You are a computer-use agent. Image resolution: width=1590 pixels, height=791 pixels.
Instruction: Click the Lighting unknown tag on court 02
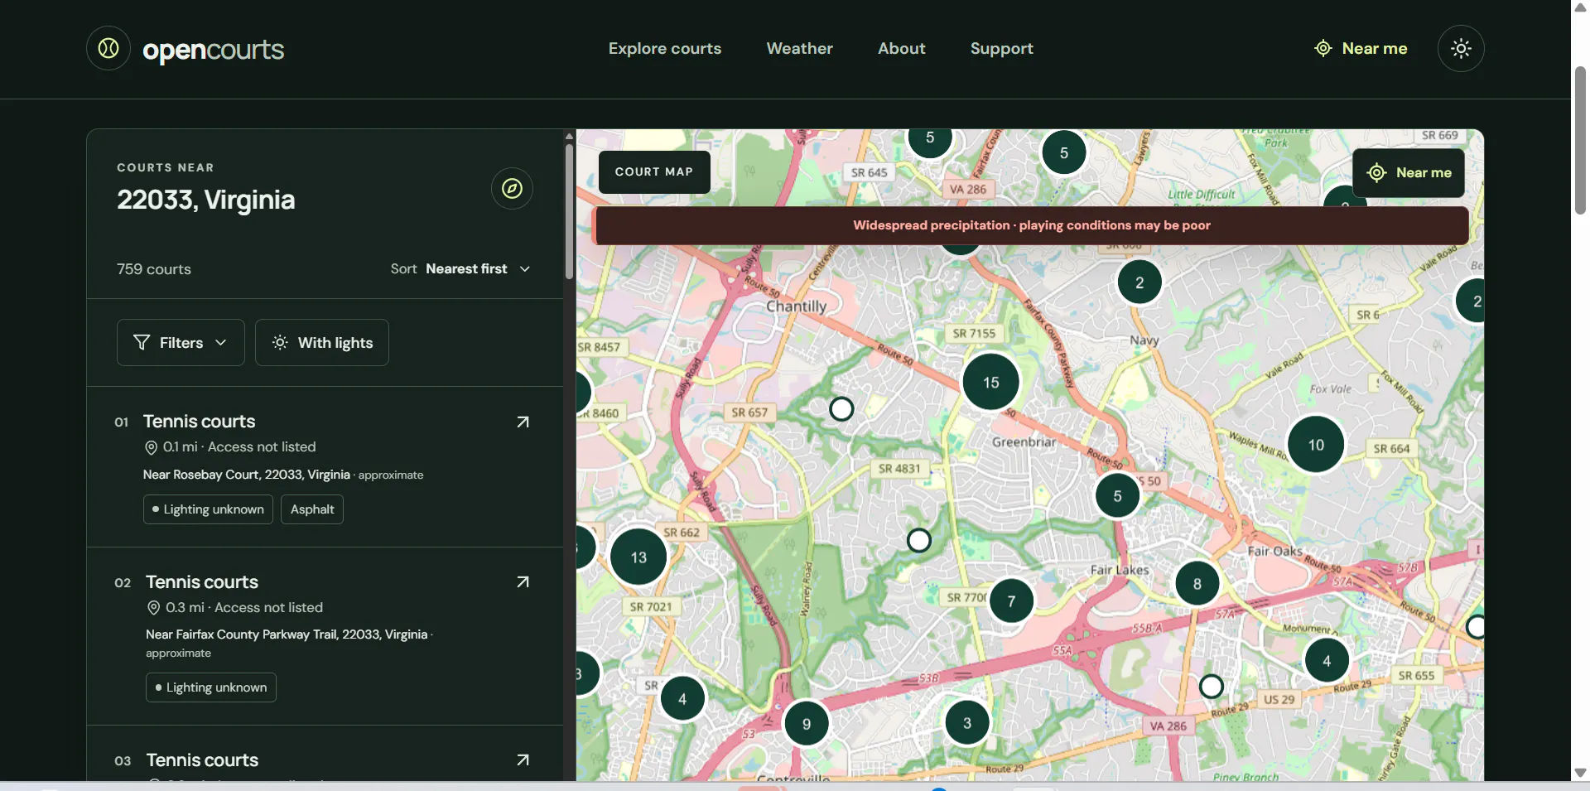pos(211,687)
